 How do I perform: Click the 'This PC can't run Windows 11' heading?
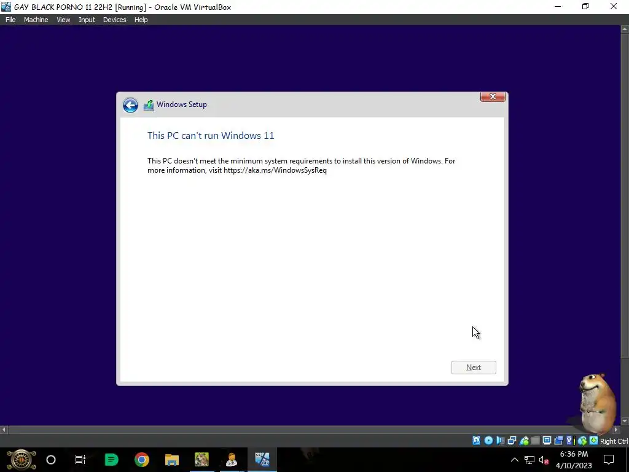211,136
